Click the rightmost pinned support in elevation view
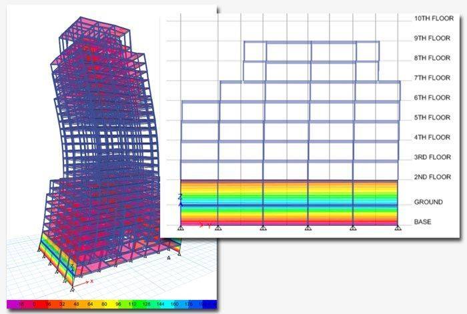Viewport: 467px width, 314px height. 398,228
